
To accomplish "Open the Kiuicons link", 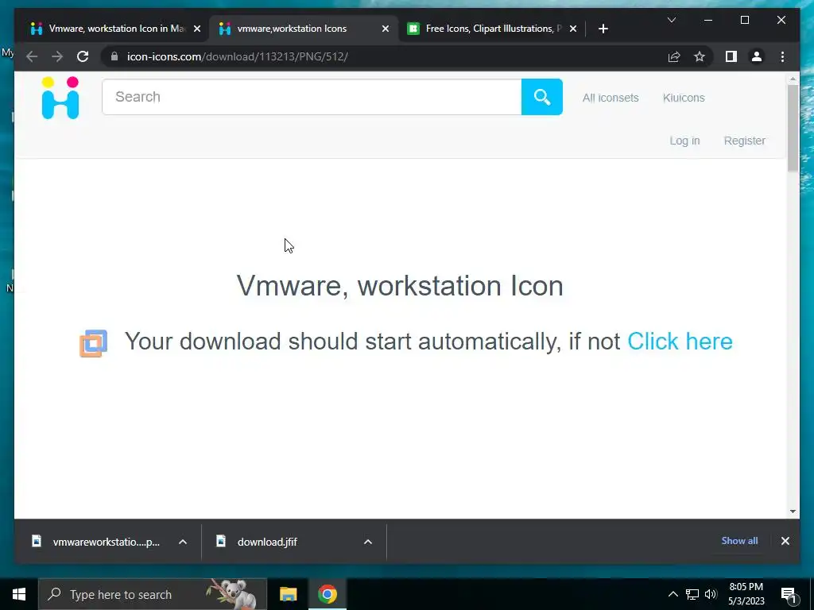I will (683, 98).
